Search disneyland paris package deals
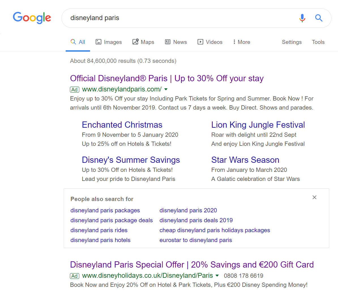This screenshot has width=338, height=297. (x=112, y=220)
